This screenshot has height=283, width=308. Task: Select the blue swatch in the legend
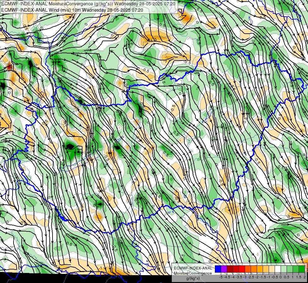[218, 269]
